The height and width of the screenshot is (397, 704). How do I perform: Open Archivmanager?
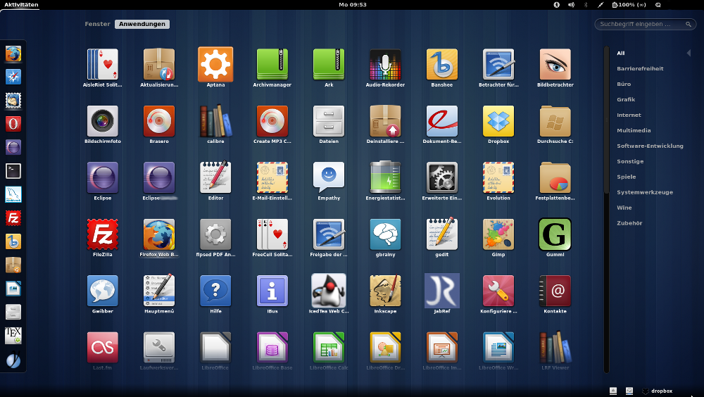point(272,68)
